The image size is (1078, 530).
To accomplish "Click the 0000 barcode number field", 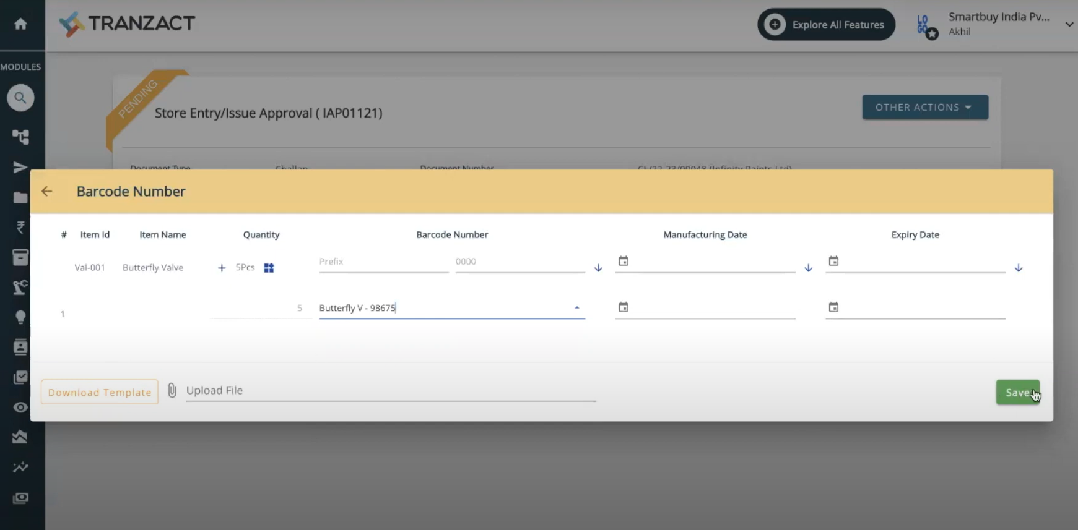I will [520, 262].
